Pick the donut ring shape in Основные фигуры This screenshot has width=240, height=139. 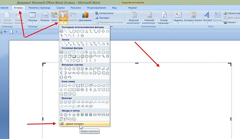[86, 56]
